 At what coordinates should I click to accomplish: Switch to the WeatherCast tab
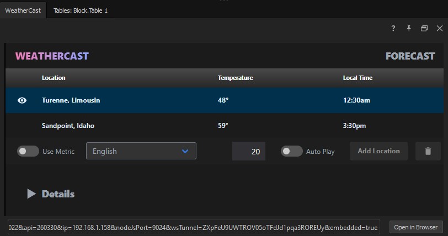click(x=23, y=10)
